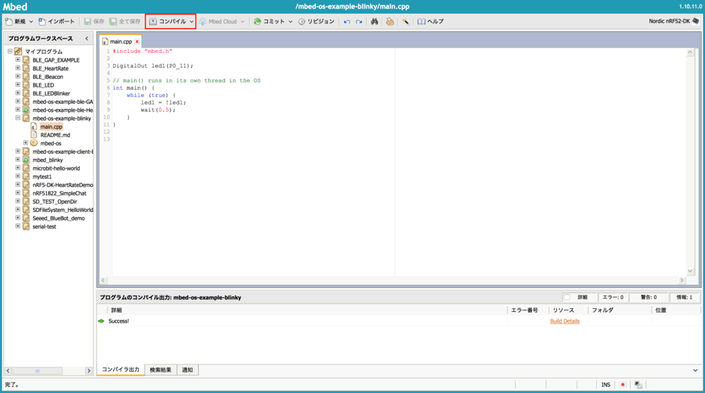Close the main.cpp tab with red X
Viewport: 705px width, 393px height.
[137, 41]
